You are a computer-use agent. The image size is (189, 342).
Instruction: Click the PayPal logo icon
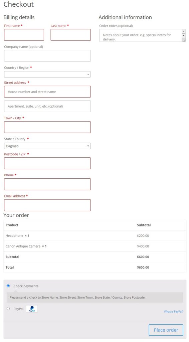(x=32, y=309)
